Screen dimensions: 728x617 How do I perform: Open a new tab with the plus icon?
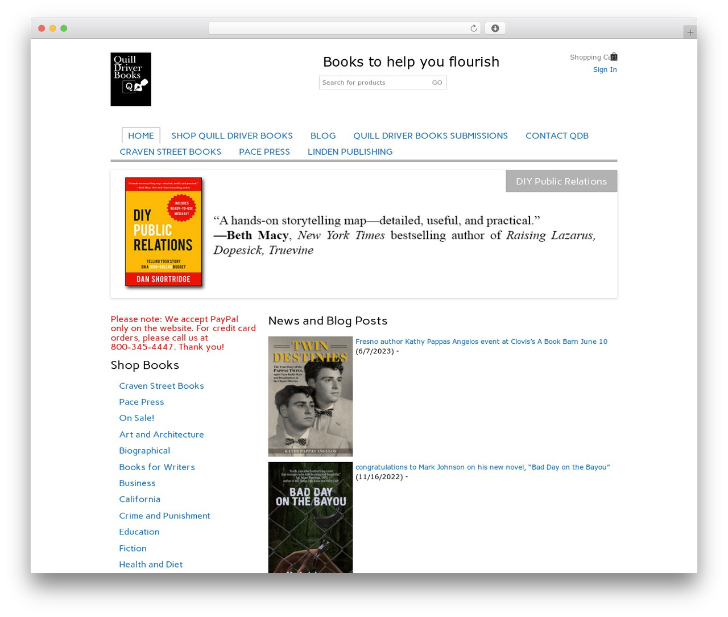[x=690, y=32]
